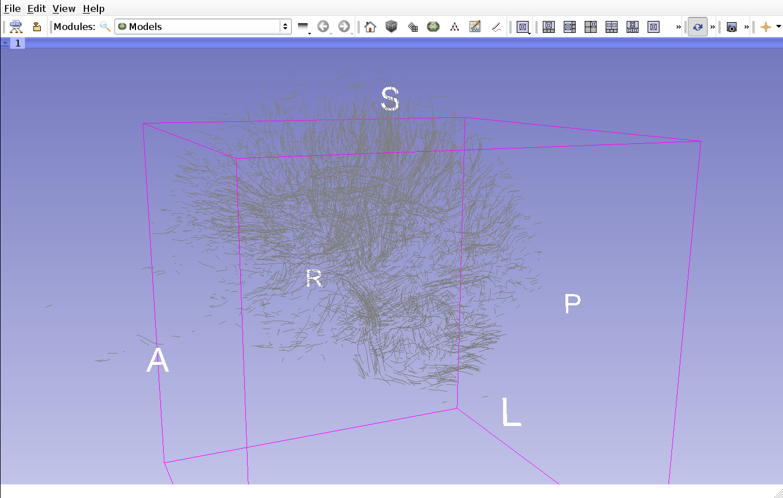The height and width of the screenshot is (498, 783).
Task: Click the MRML load scene icon
Action: [x=16, y=27]
